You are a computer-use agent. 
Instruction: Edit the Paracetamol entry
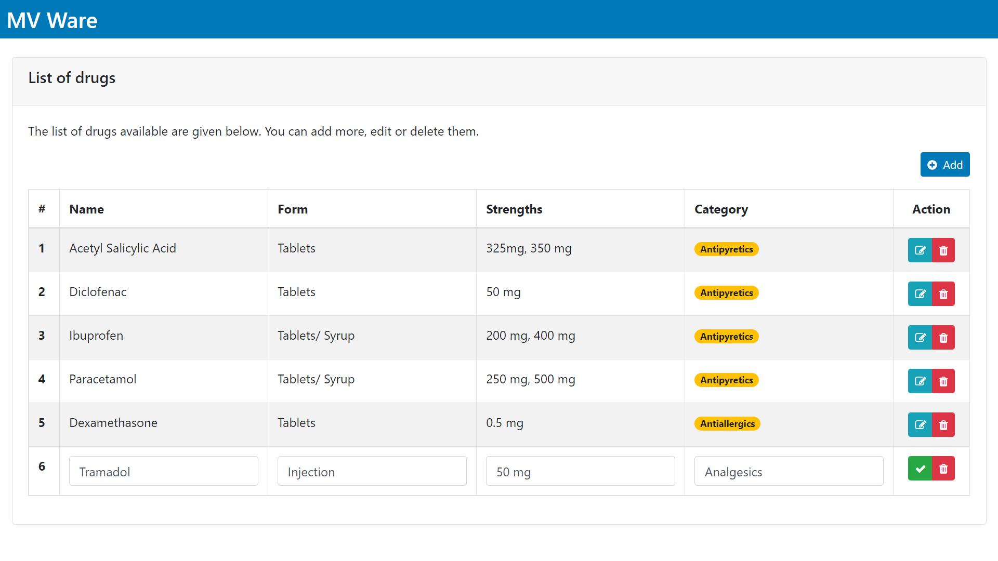pos(920,381)
